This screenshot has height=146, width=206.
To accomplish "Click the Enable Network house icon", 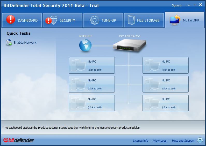I will pos(9,42).
